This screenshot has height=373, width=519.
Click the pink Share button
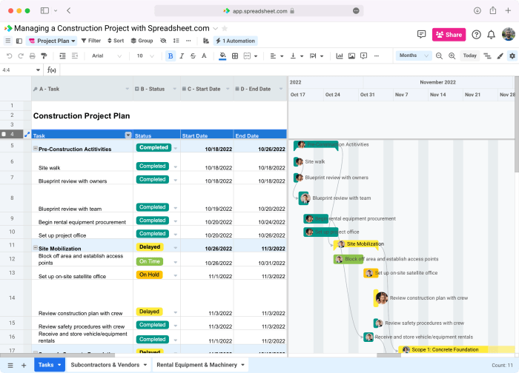[449, 34]
